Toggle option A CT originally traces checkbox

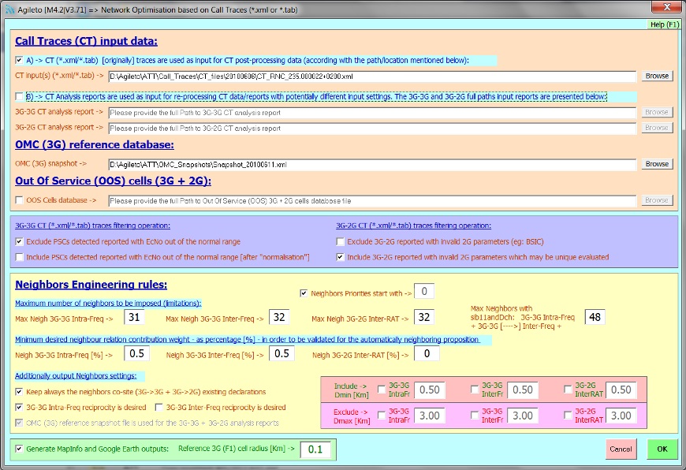pyautogui.click(x=20, y=60)
